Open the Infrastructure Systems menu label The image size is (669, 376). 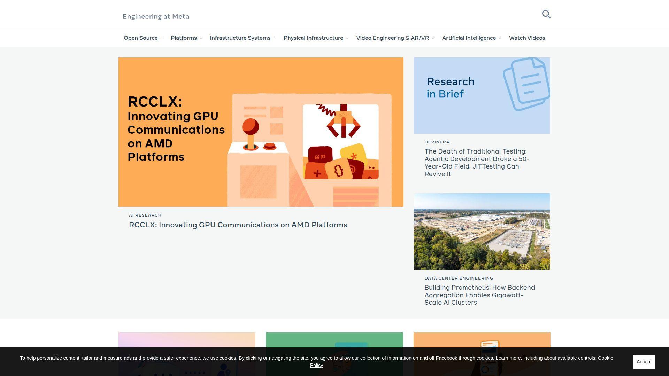click(240, 38)
